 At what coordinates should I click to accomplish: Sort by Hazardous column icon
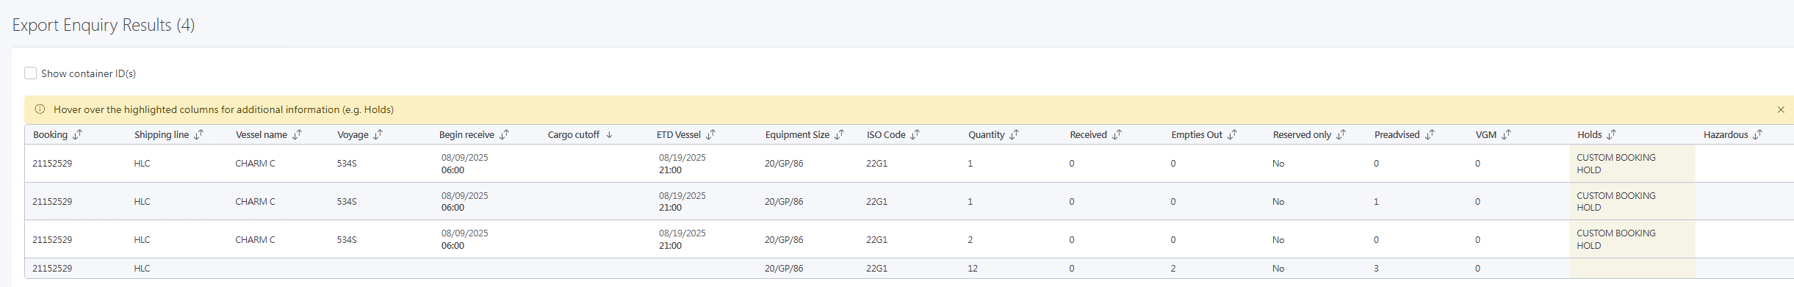[x=1757, y=134]
